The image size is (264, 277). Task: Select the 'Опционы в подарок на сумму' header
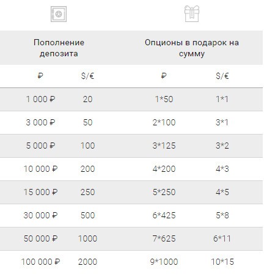(192, 48)
